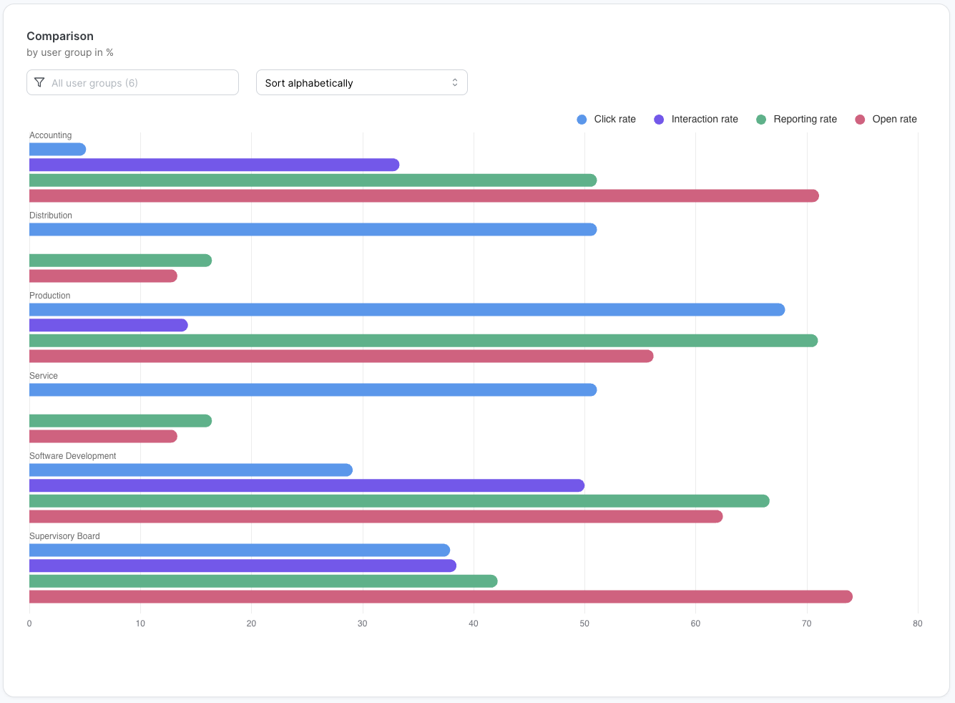Screen dimensions: 955x703
Task: Click the Software Development interaction rate bar
Action: pyautogui.click(x=306, y=485)
